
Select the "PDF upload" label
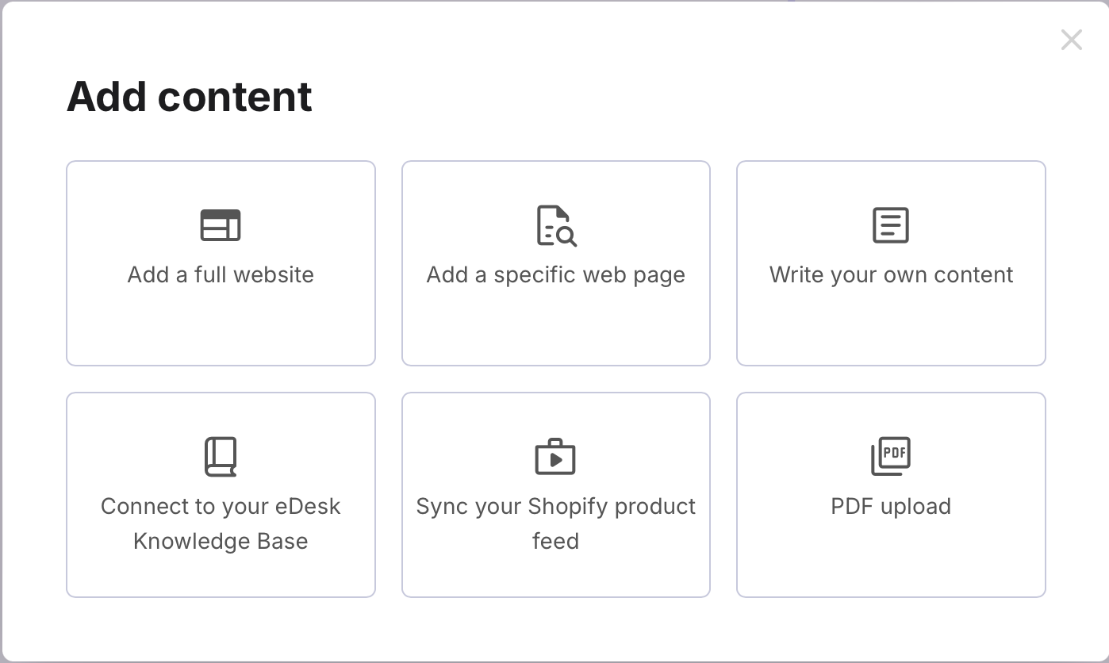pyautogui.click(x=891, y=507)
